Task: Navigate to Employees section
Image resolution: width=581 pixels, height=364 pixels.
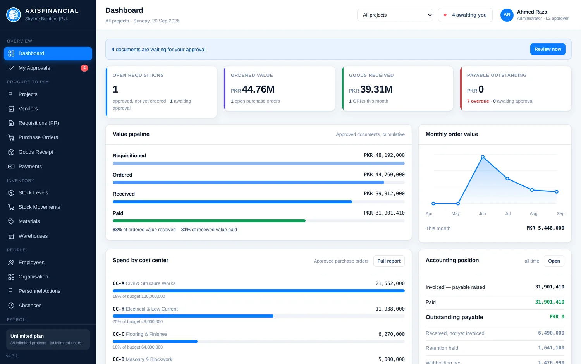Action: pos(48,263)
